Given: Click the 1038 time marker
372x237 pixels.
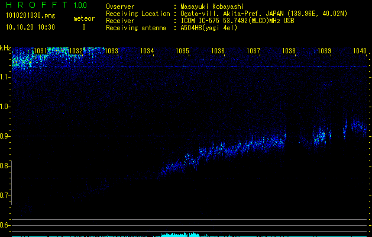Looking at the screenshot, I should tap(289, 50).
